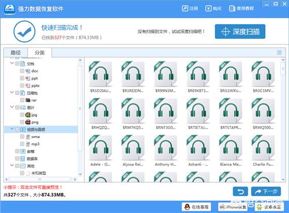Check the ppt file type checkbox

coord(22,78)
